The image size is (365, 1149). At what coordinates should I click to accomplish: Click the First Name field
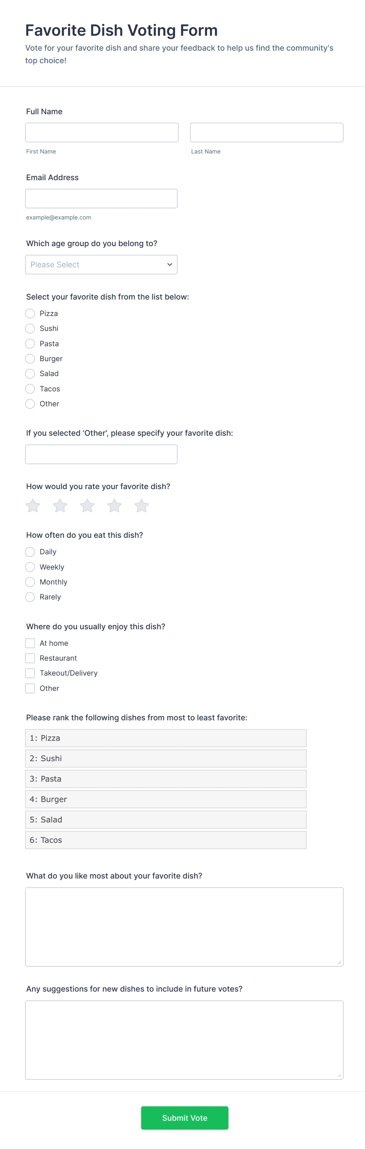102,132
